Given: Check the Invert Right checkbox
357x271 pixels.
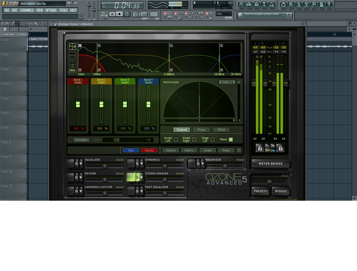Looking at the screenshot, I should (x=194, y=140).
